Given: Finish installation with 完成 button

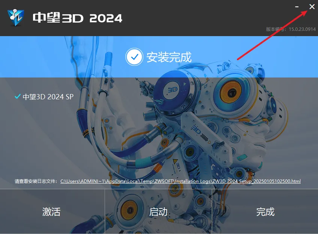Looking at the screenshot, I should [265, 211].
